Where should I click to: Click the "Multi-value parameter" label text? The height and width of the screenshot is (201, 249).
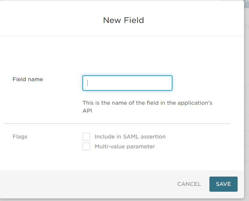[x=125, y=147]
